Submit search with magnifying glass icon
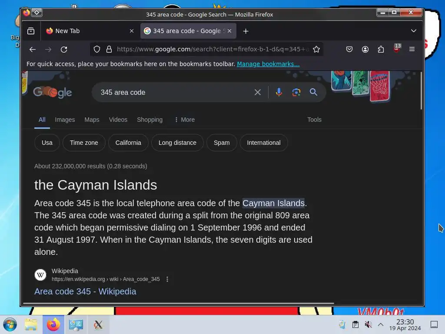This screenshot has height=334, width=445. click(x=313, y=92)
